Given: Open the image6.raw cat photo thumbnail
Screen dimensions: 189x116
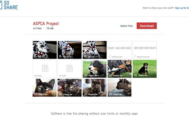Looking at the screenshot, I should [94, 88].
